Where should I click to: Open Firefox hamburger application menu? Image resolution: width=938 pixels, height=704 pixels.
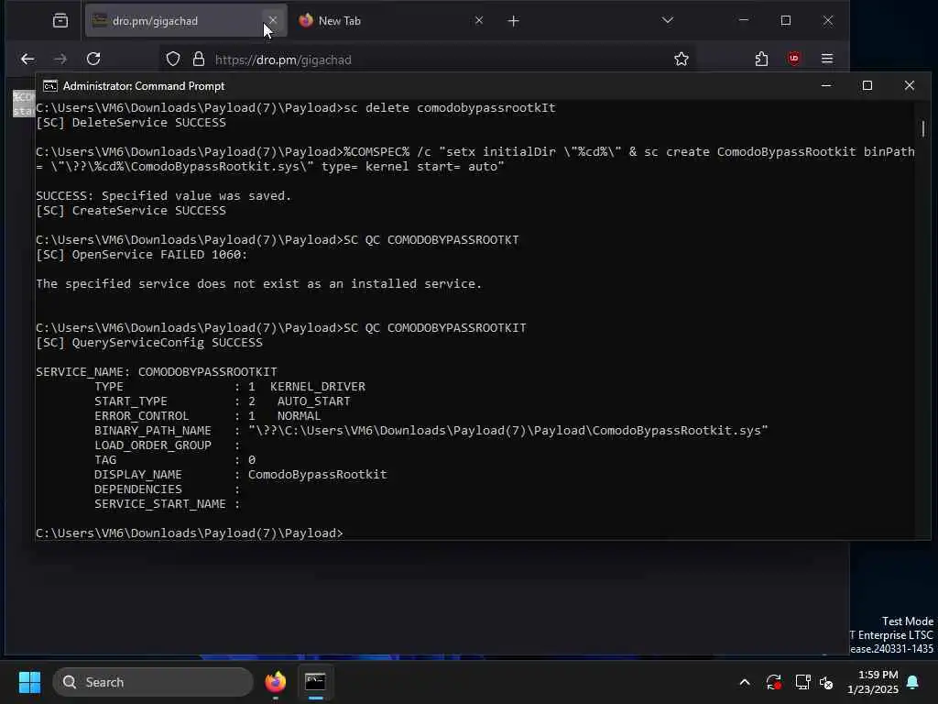(x=827, y=59)
